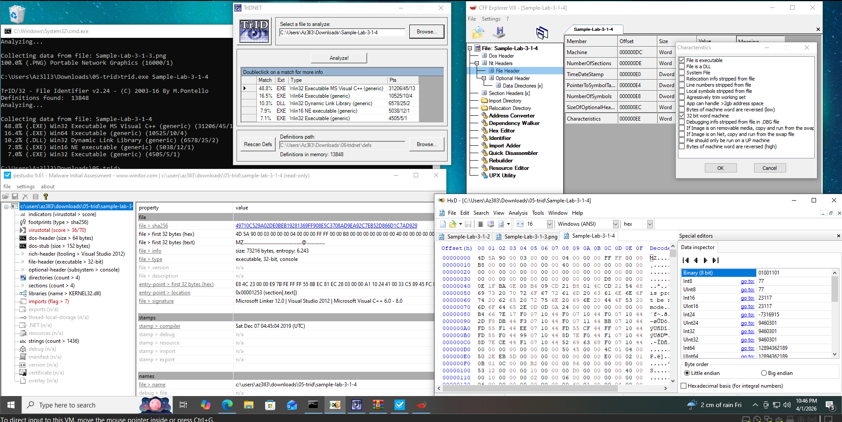The width and height of the screenshot is (842, 422).
Task: Switch to Sample-Lab-3-1-3.png tab in HxD
Action: (526, 237)
